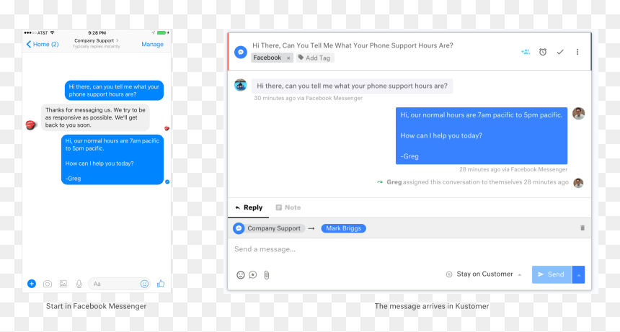The image size is (620, 332).
Task: Open the three-dot more options menu
Action: tap(577, 52)
